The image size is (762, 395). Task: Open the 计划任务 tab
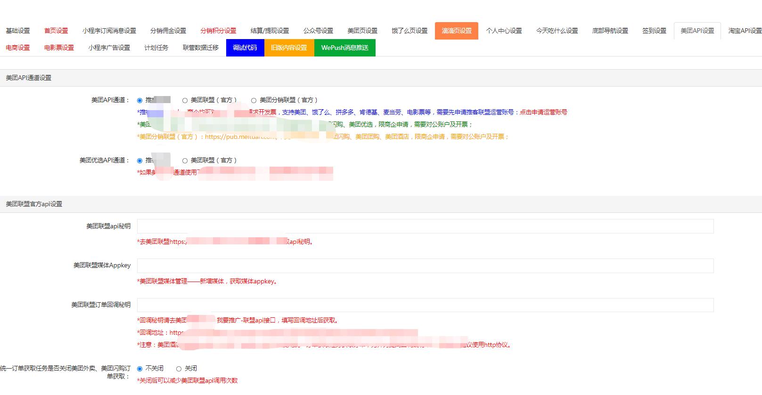(x=156, y=48)
